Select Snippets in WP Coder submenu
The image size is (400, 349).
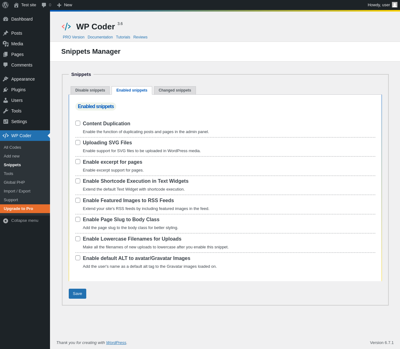(x=25, y=165)
